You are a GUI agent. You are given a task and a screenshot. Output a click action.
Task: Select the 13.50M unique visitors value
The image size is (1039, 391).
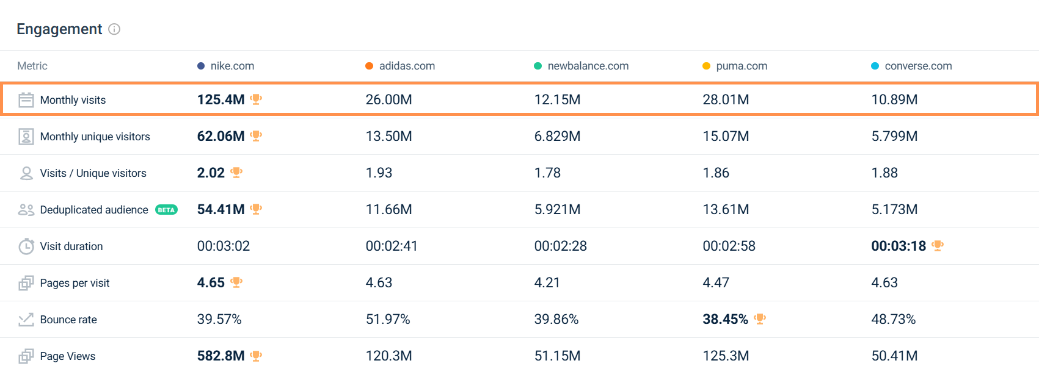[388, 136]
